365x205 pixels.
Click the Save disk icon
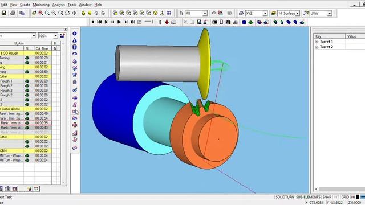coord(4,13)
